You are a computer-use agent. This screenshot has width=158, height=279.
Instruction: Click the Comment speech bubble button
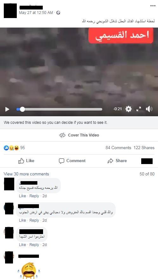pos(72,161)
